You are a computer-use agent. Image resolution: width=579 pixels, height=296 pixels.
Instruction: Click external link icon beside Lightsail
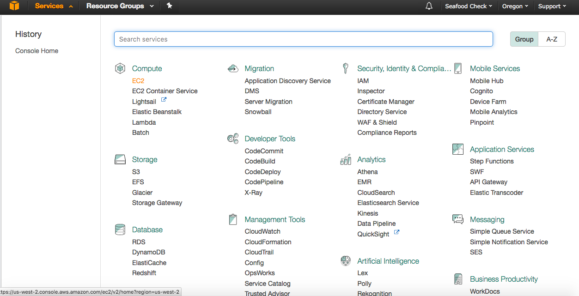[164, 100]
